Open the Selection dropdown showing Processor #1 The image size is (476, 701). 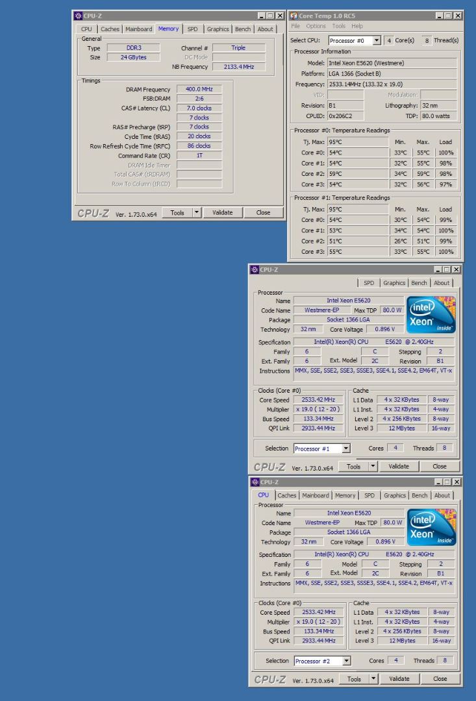346,449
